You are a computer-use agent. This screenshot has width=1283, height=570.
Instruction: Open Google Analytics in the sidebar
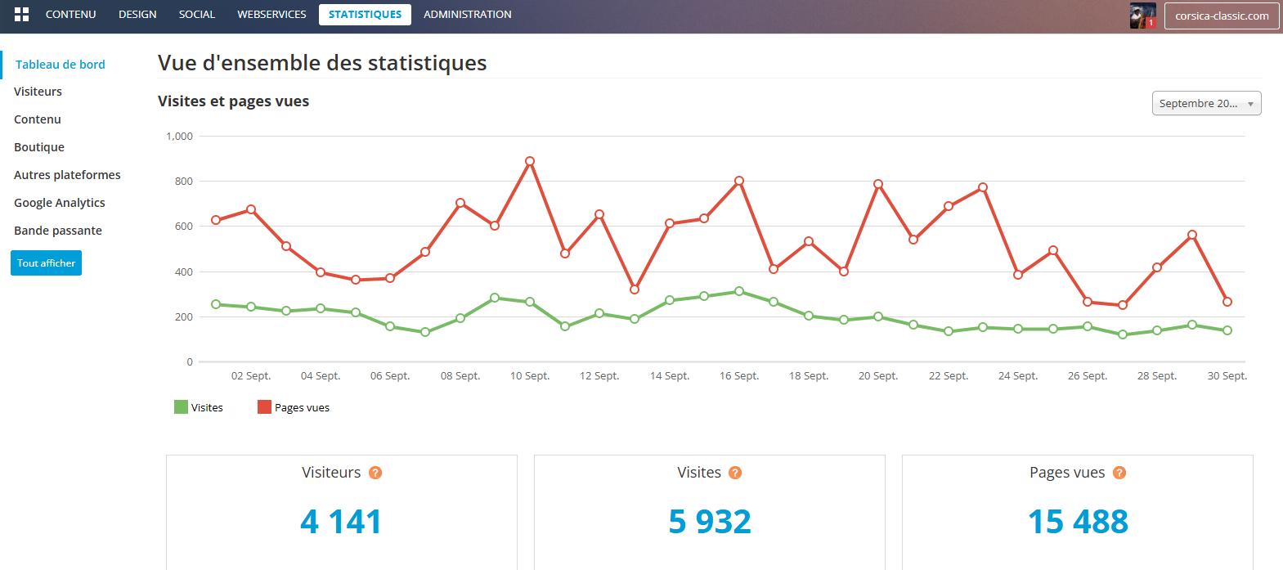(x=60, y=203)
